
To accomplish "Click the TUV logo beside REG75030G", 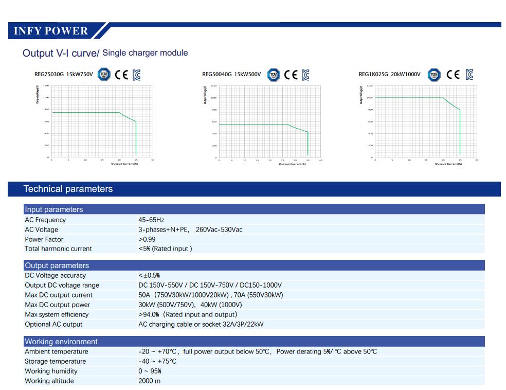I will 104,75.
